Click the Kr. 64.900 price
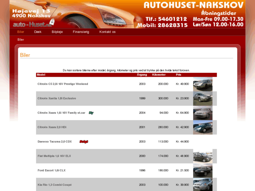 coord(182,113)
